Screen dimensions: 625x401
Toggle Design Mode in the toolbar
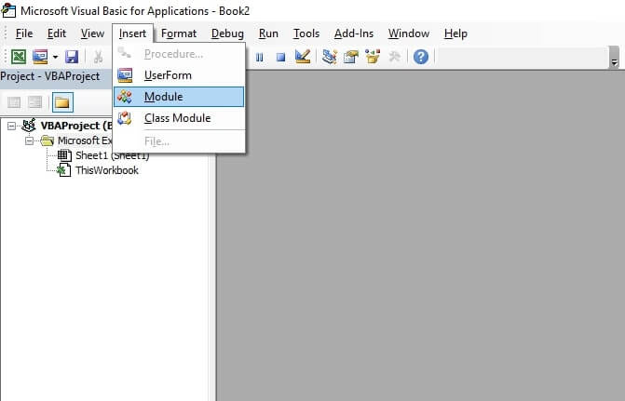click(x=302, y=57)
